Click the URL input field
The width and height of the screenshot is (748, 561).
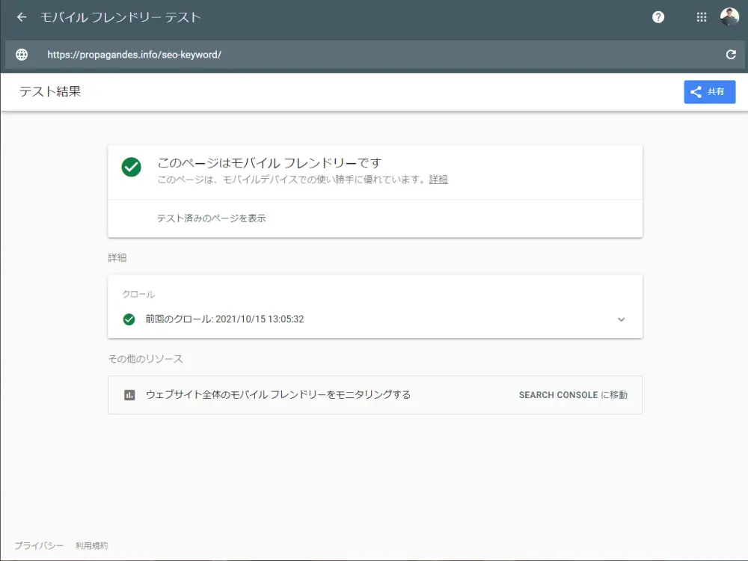tap(299, 54)
